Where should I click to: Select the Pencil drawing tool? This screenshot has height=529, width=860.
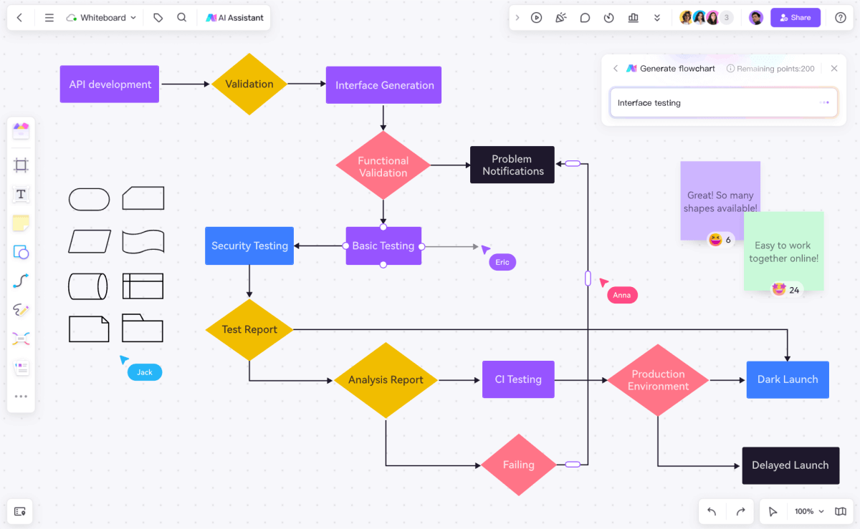coord(21,309)
